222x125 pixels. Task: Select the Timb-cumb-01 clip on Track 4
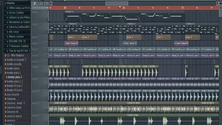[130, 43]
